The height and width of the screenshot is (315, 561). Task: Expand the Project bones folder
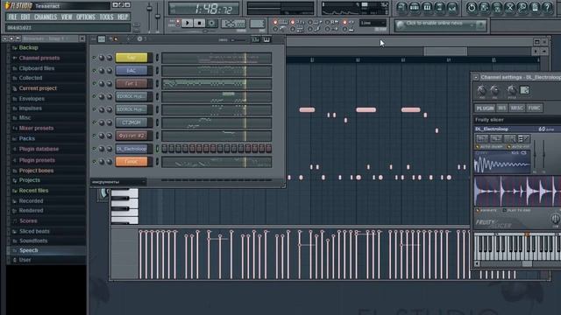(36, 171)
